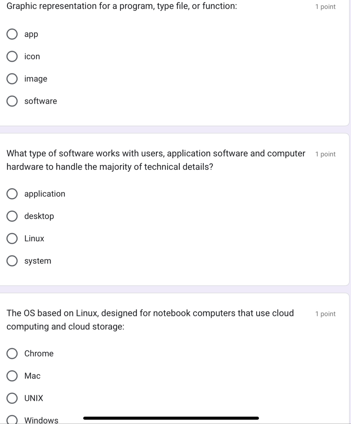351x424 pixels.
Task: Select the 'UNIX' radio option
Action: (x=12, y=398)
